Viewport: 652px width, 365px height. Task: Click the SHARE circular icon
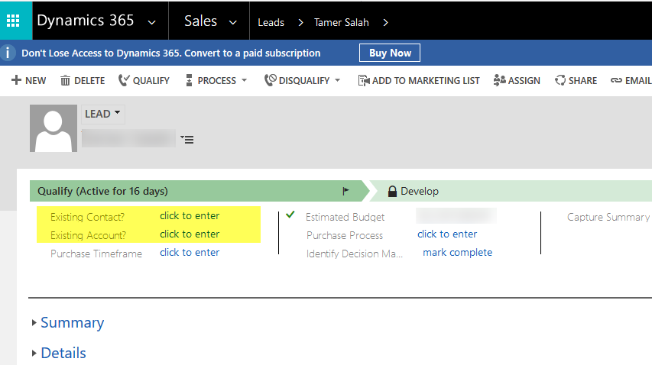point(560,80)
